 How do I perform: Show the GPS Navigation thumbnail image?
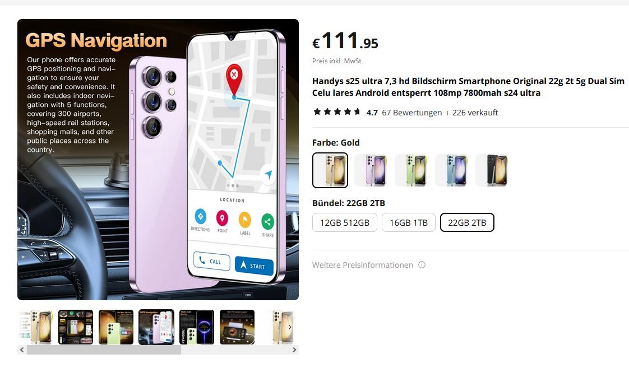point(156,327)
